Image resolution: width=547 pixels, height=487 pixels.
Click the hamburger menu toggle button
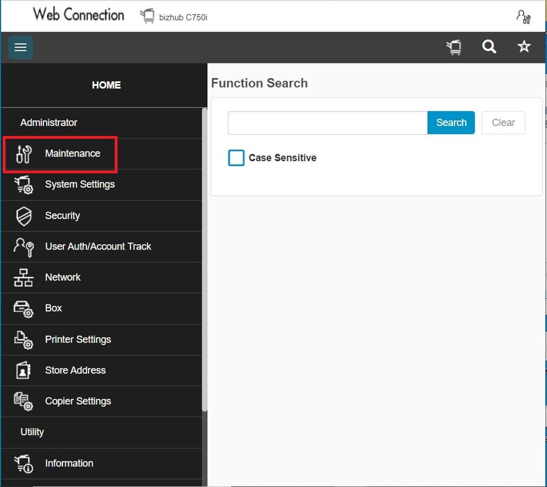coord(21,47)
